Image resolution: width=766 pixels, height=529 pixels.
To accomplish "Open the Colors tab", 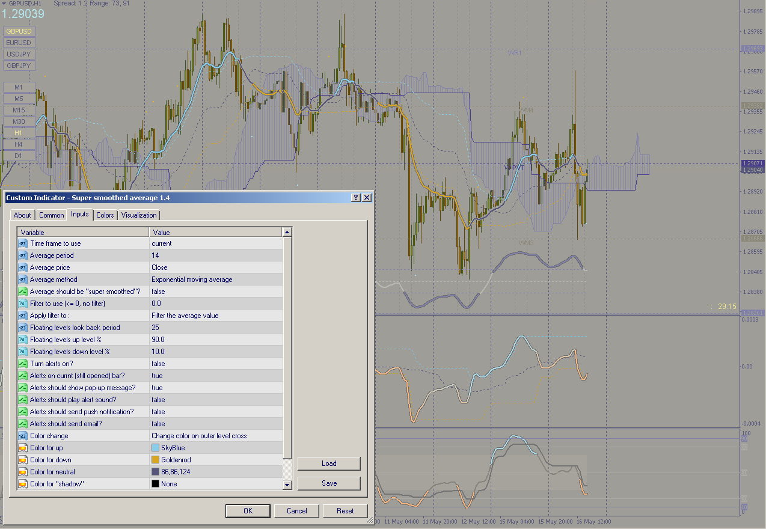I will pyautogui.click(x=105, y=215).
